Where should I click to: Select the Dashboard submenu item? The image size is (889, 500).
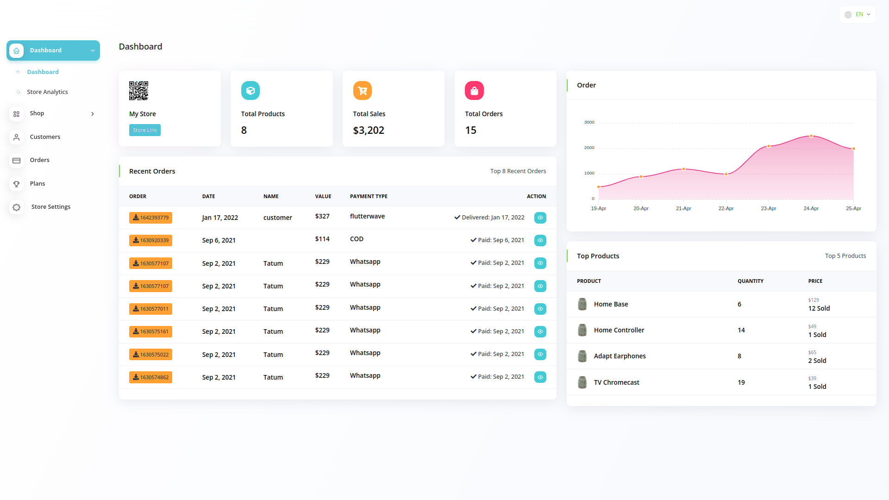tap(43, 72)
